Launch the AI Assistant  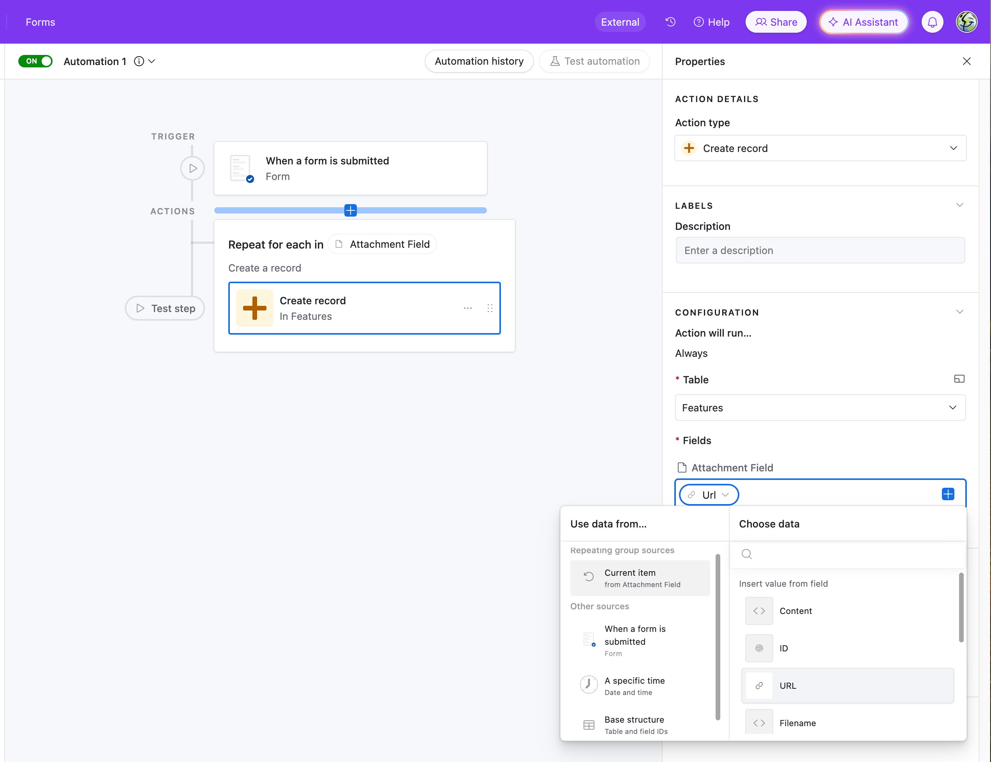pyautogui.click(x=863, y=22)
